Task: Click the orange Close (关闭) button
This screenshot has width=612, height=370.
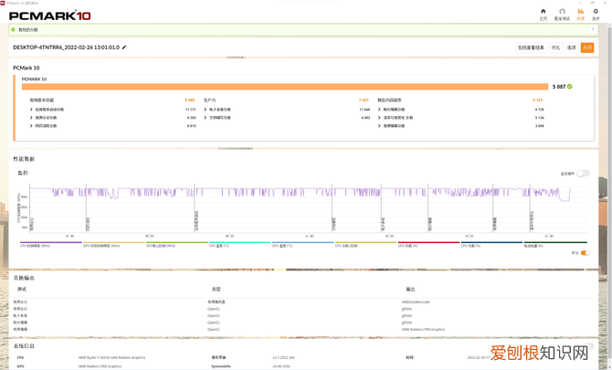Action: (587, 48)
